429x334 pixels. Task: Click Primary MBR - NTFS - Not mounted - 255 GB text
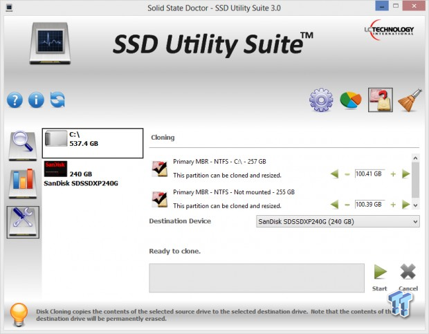click(x=234, y=192)
